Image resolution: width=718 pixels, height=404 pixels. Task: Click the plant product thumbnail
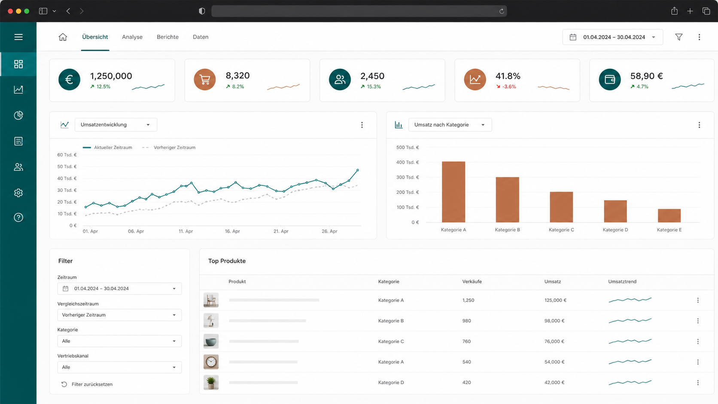[x=211, y=383]
